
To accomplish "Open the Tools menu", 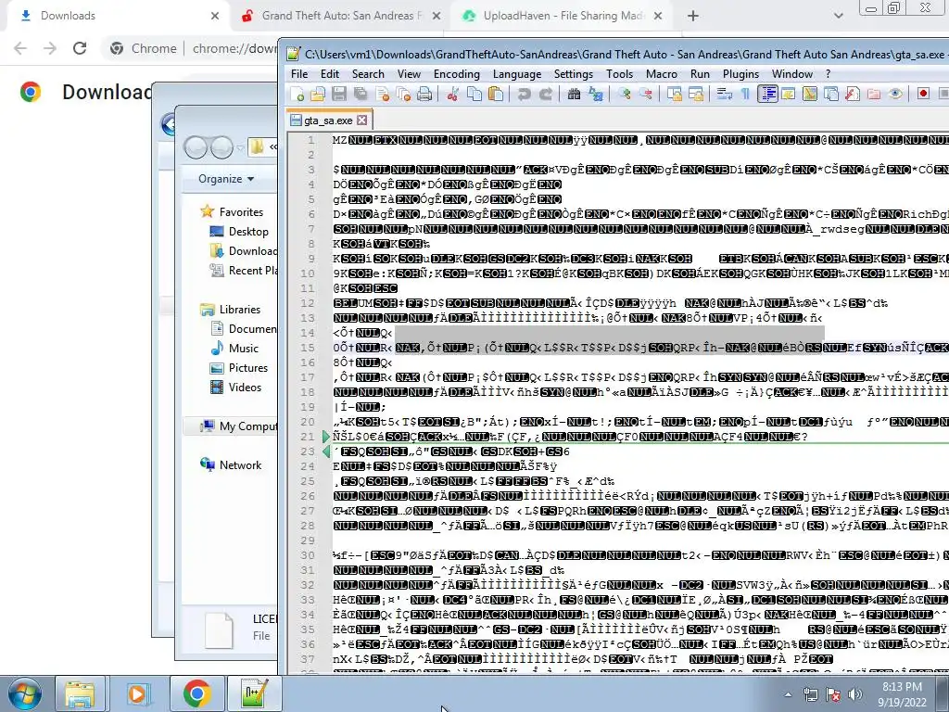I will click(x=619, y=74).
